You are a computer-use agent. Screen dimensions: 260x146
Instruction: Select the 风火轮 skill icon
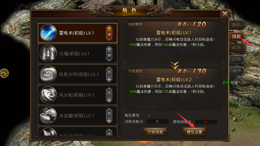click(x=48, y=95)
